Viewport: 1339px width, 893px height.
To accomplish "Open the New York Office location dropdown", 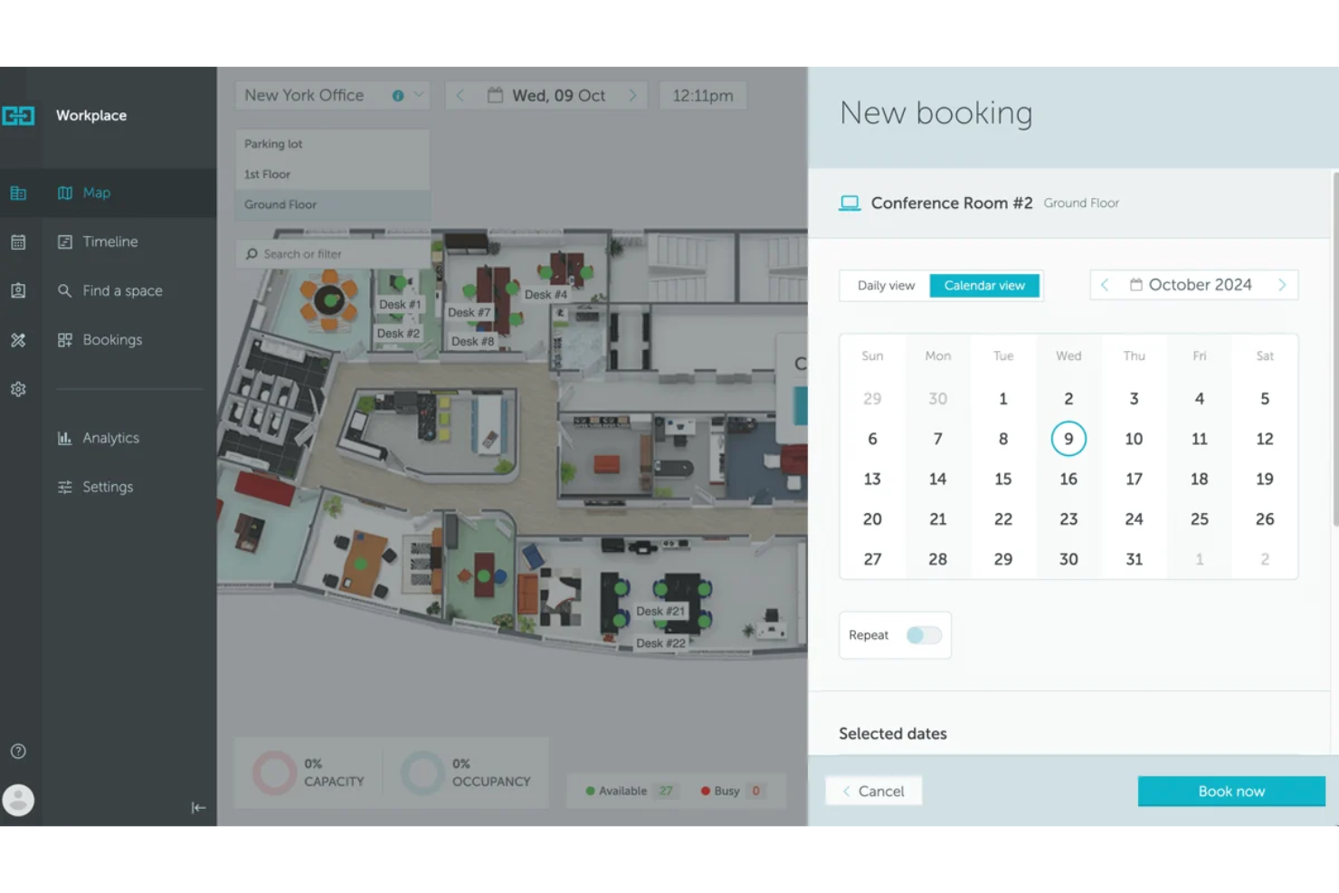I will [419, 94].
